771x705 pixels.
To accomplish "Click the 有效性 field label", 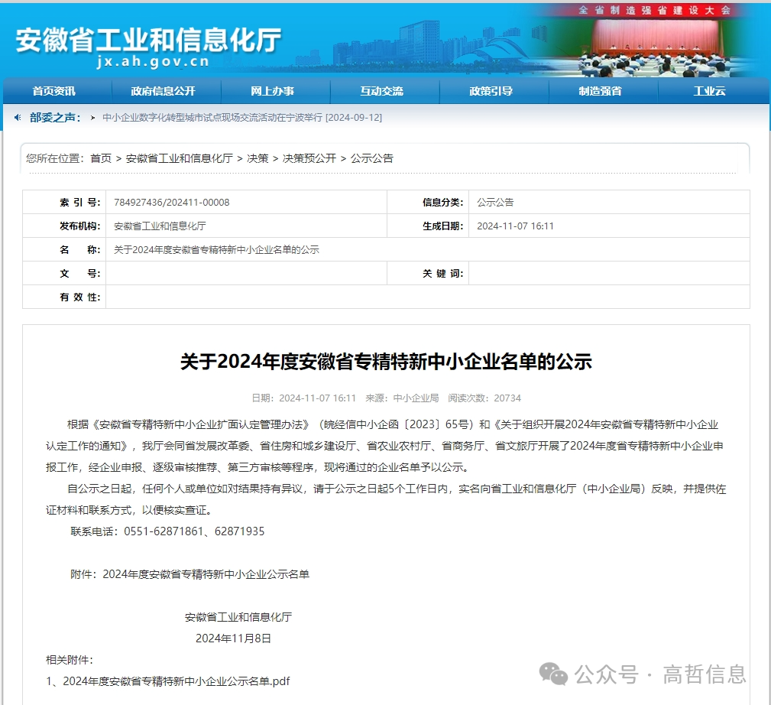I will tap(80, 297).
